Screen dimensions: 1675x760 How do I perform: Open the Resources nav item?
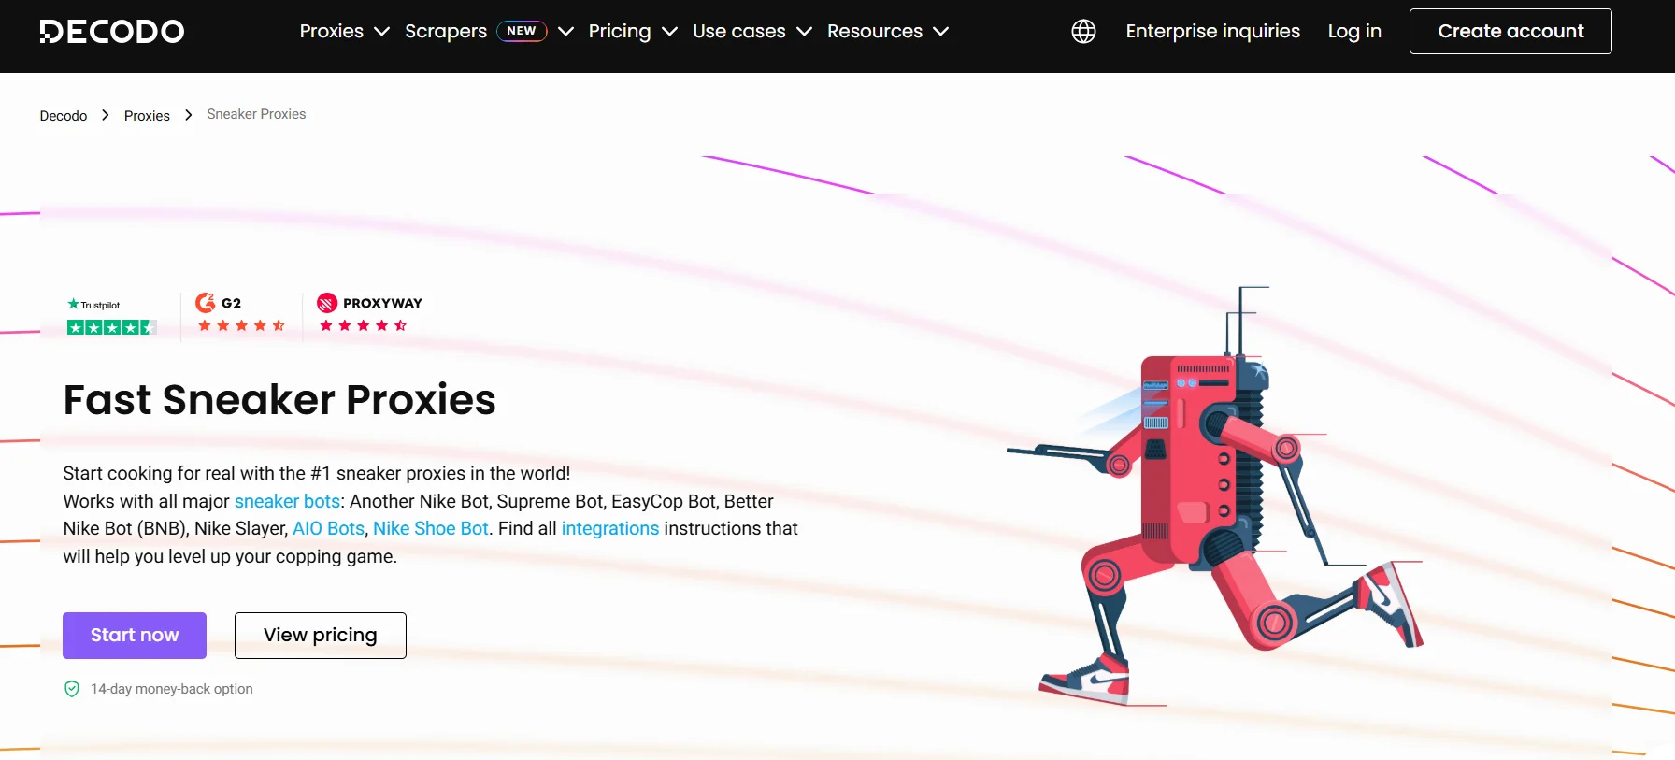click(x=875, y=31)
